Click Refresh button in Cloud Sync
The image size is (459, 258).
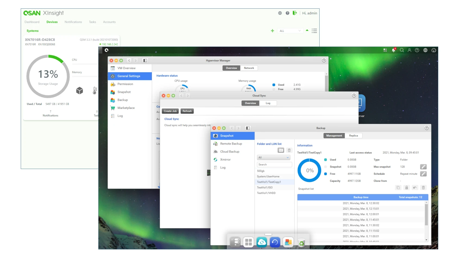(187, 111)
